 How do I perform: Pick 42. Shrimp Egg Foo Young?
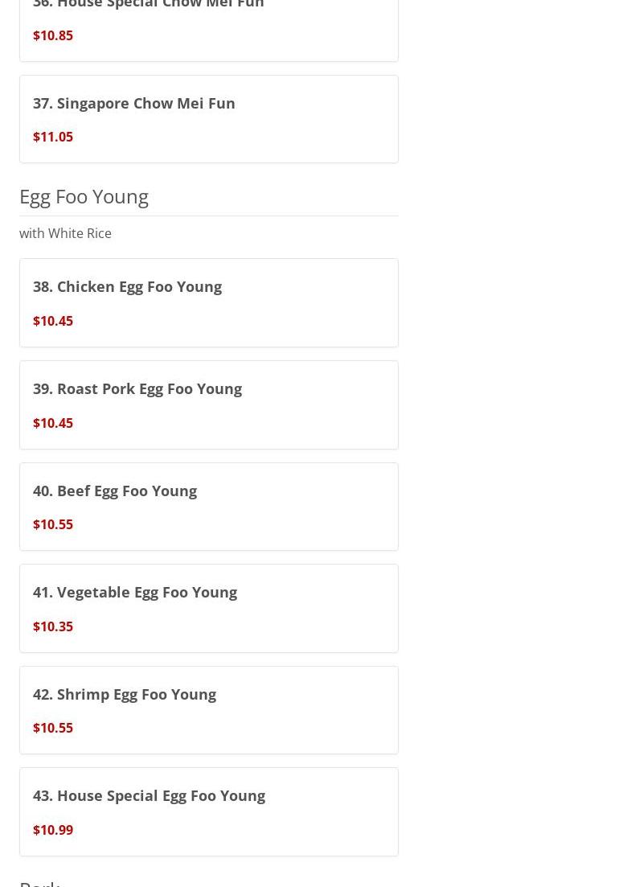[124, 694]
